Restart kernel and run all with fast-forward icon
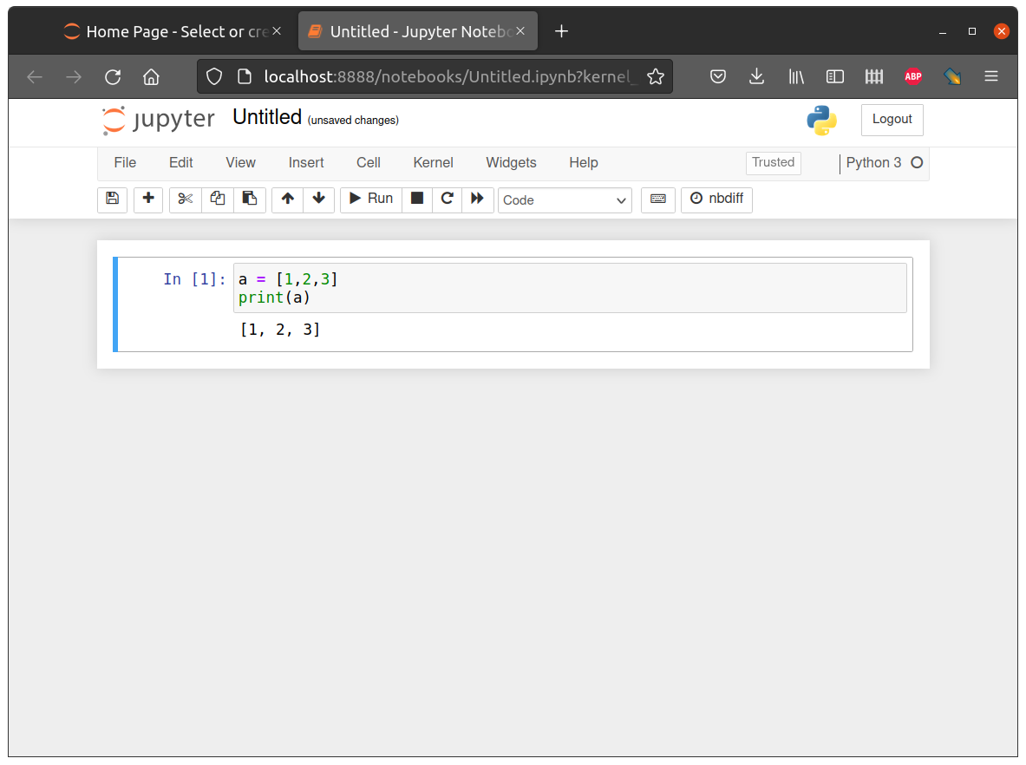The width and height of the screenshot is (1026, 765). 478,199
